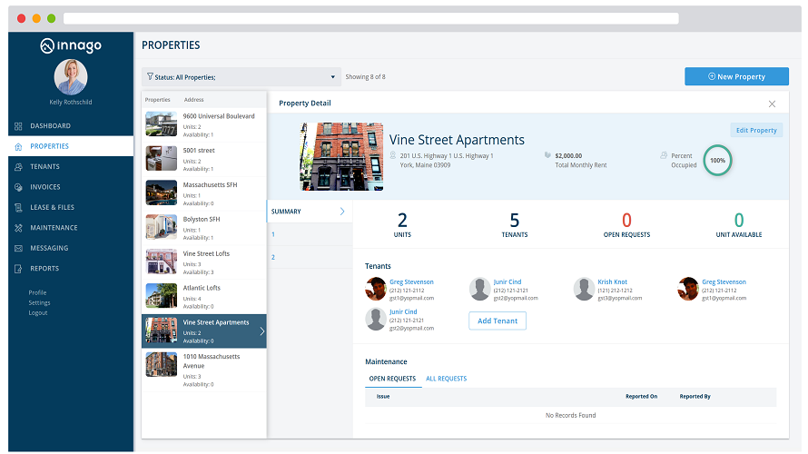808x454 pixels.
Task: Click the Dashboard icon in sidebar
Action: click(19, 126)
